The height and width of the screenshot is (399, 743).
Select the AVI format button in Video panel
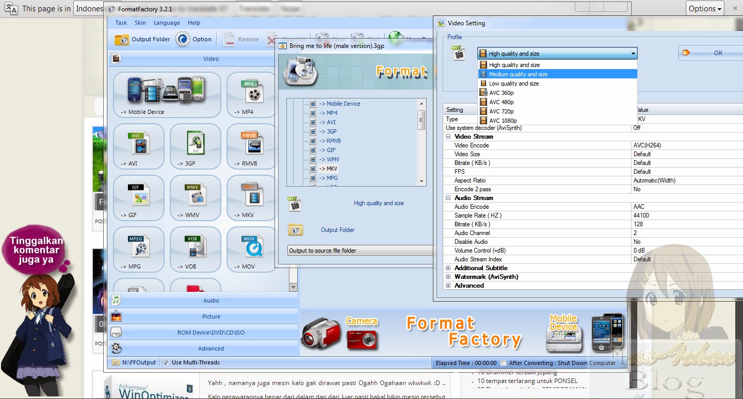coord(139,146)
